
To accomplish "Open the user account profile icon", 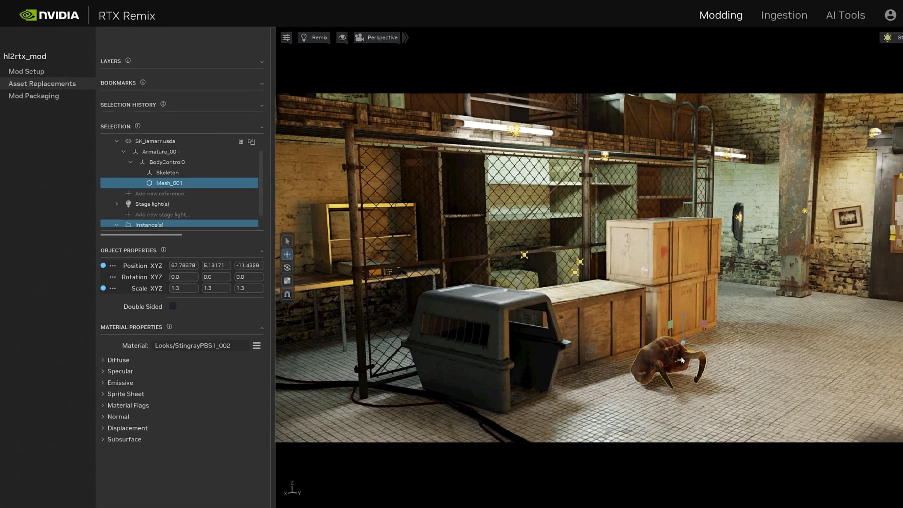I will [890, 15].
